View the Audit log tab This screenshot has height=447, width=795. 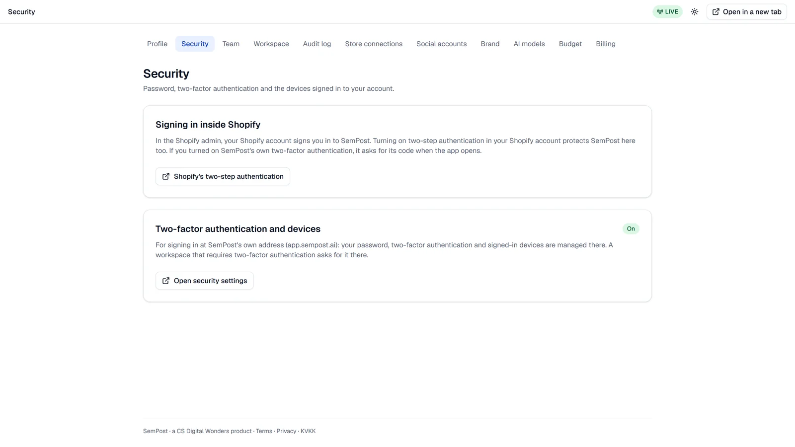317,44
